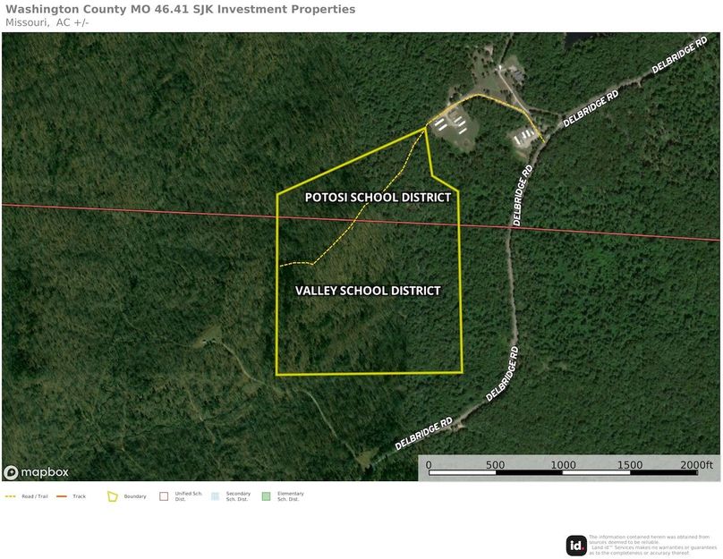Screen dimensions: 723x559
Task: Click the Land id logo icon
Action: (x=576, y=546)
